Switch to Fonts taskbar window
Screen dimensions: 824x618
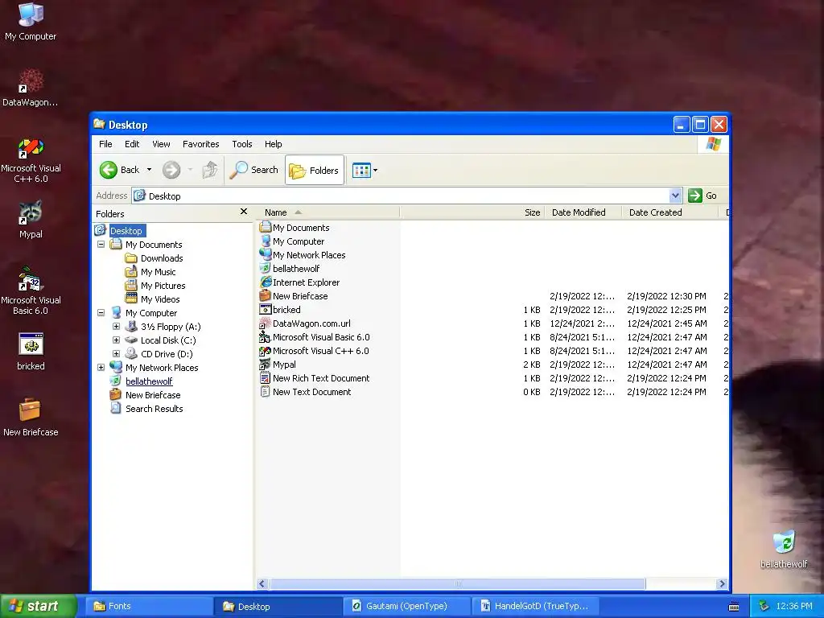click(x=148, y=606)
